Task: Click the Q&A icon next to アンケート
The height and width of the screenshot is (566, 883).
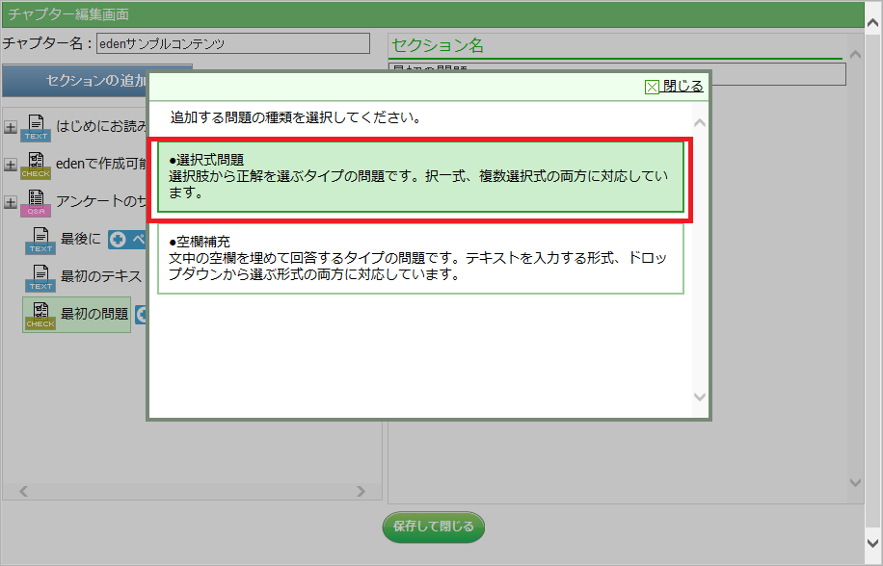Action: (36, 203)
